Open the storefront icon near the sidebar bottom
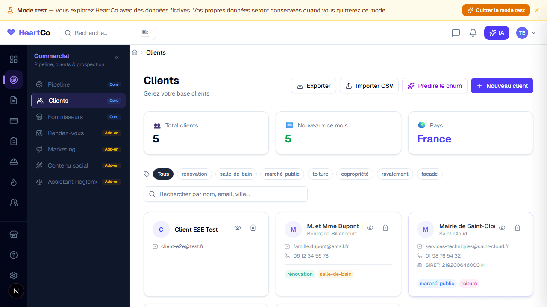Screen dimensions: 547x307 (x=14, y=234)
